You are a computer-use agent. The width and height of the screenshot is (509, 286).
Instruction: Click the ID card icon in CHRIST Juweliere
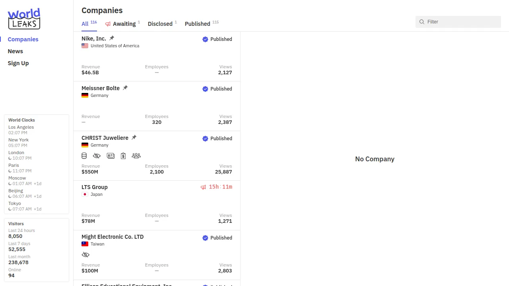tap(111, 156)
